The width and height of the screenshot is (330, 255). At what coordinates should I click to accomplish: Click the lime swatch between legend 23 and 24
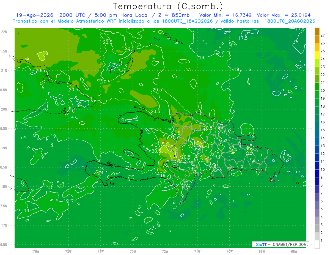click(x=317, y=63)
